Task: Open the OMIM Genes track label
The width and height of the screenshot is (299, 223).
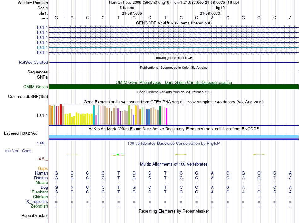Action: [35, 87]
